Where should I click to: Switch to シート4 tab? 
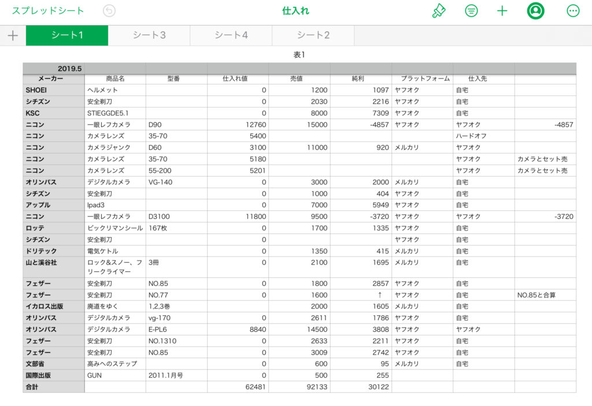point(231,35)
